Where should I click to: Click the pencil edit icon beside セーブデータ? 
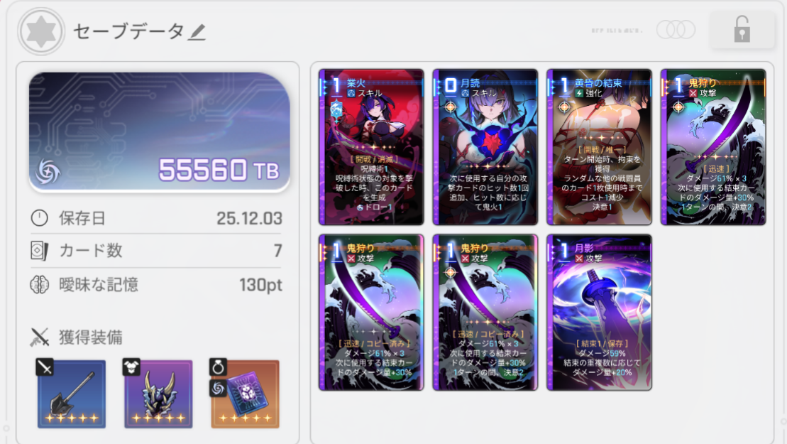[x=197, y=32]
